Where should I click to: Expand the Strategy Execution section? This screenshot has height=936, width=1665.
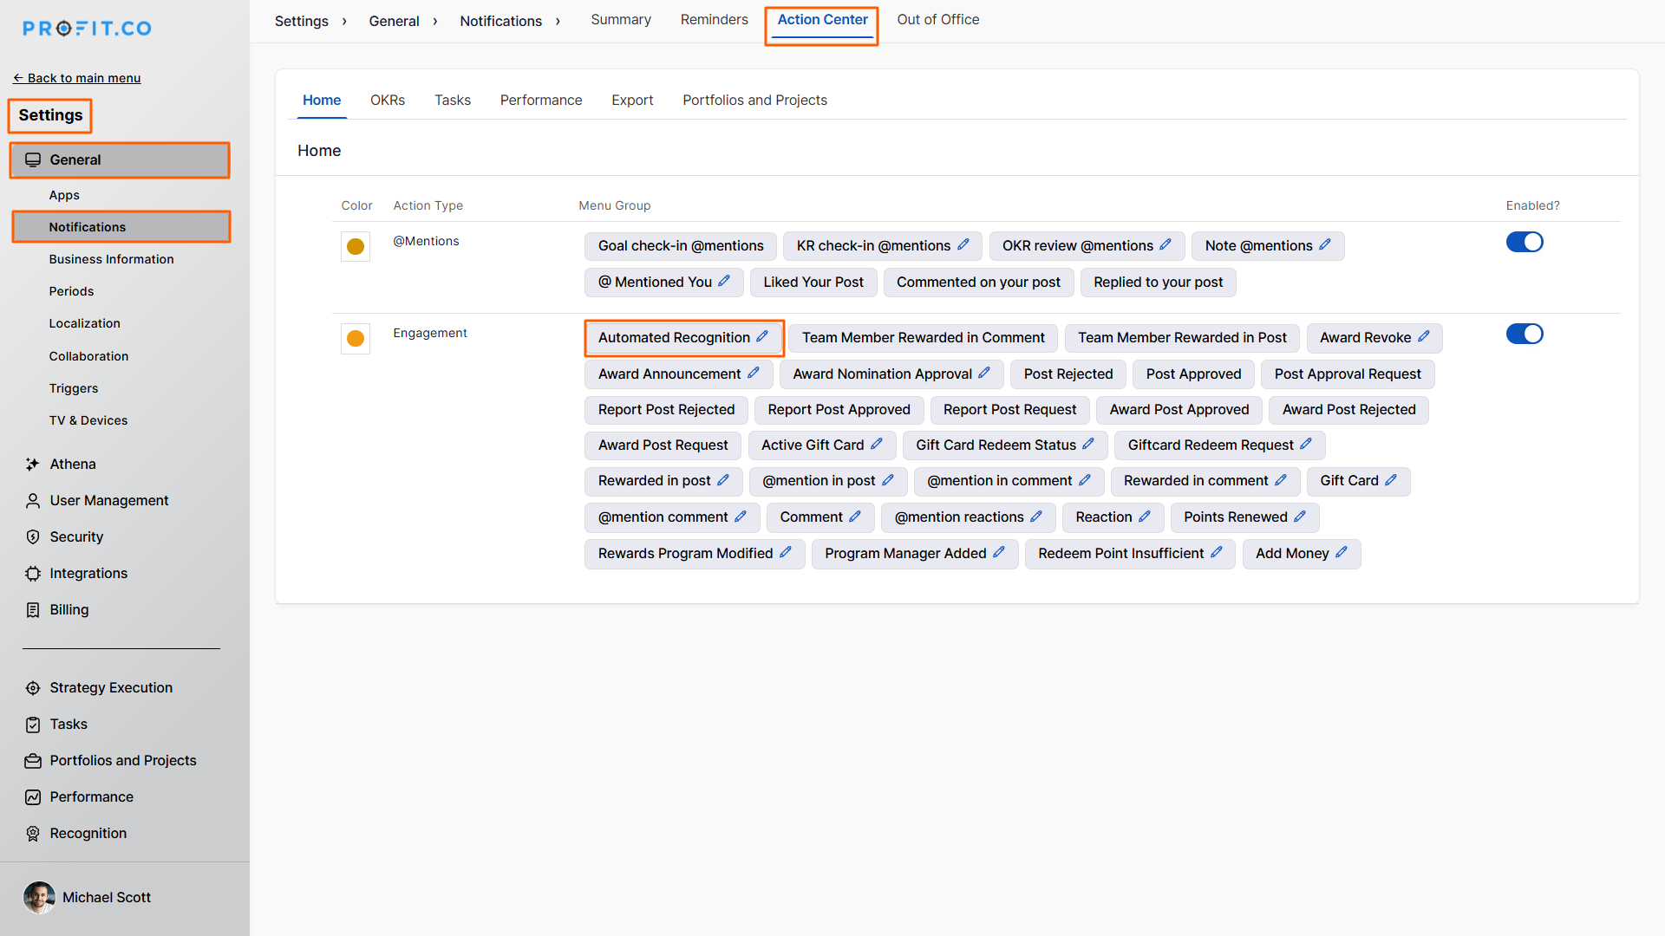[111, 688]
